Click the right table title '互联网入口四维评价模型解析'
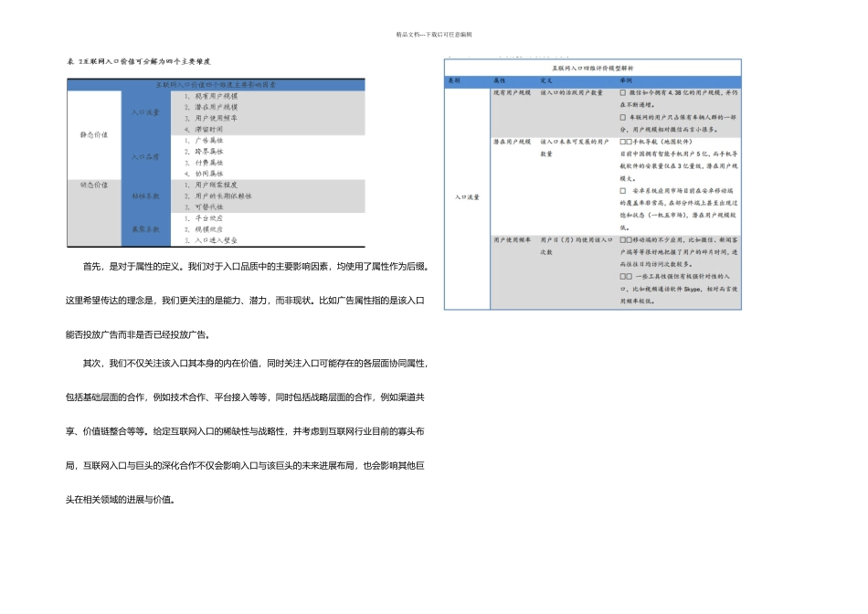The height and width of the screenshot is (614, 868). [593, 69]
